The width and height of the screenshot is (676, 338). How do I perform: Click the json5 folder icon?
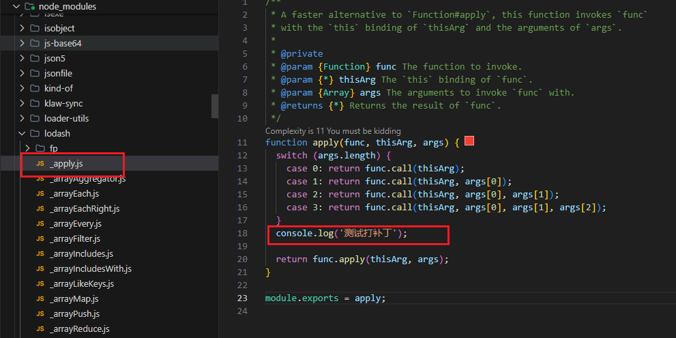pos(35,58)
